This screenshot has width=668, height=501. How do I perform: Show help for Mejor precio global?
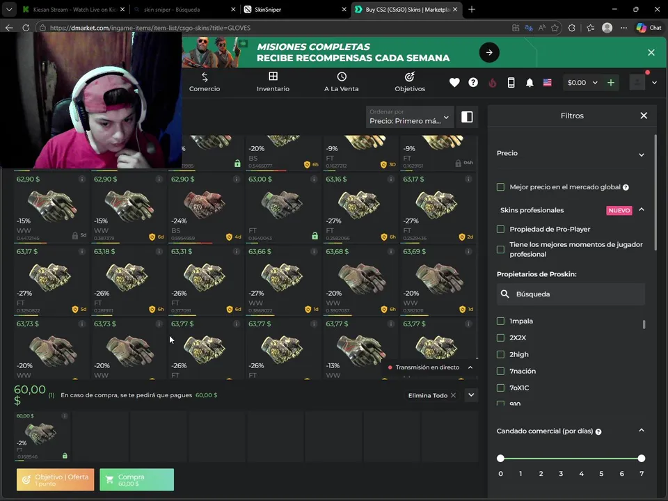coord(626,187)
